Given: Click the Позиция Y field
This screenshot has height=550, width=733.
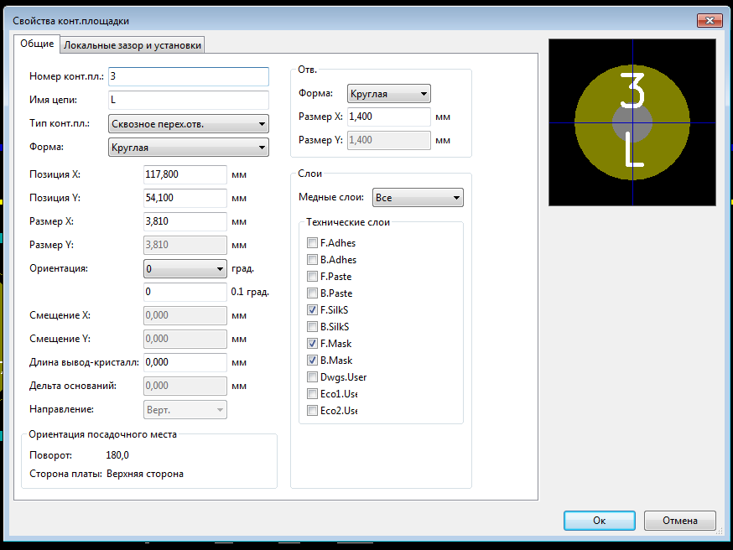Looking at the screenshot, I should tap(185, 198).
